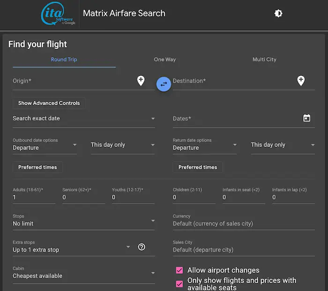The width and height of the screenshot is (328, 291).
Task: Add origin location with the pin icon
Action: (141, 81)
